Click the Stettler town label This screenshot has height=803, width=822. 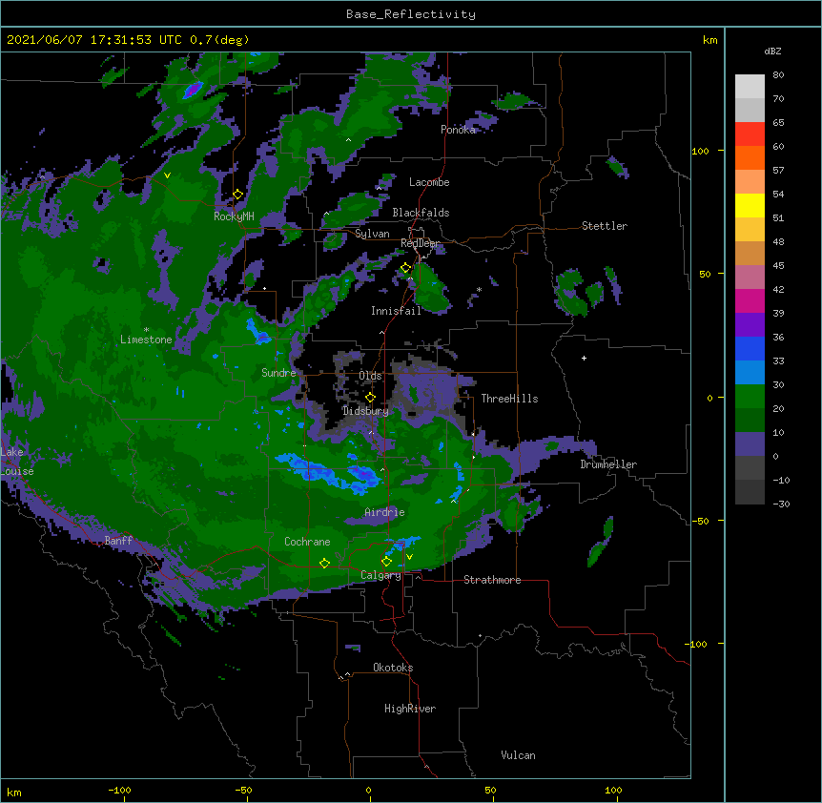[605, 226]
